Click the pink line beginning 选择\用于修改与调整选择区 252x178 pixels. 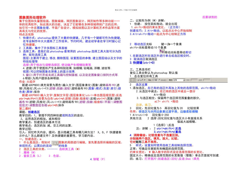pyautogui.click(x=57, y=65)
